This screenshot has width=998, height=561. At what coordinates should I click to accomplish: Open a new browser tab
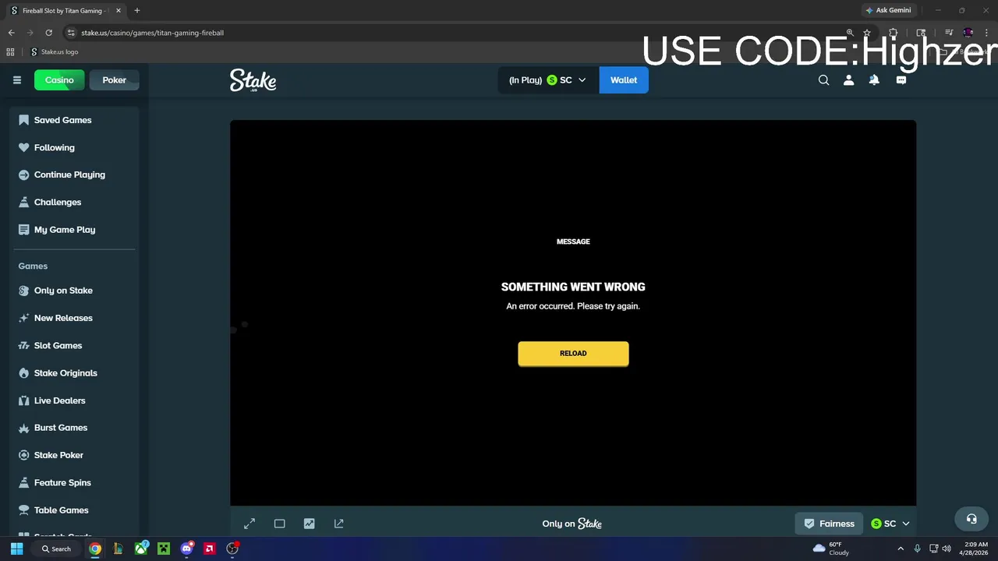point(137,10)
